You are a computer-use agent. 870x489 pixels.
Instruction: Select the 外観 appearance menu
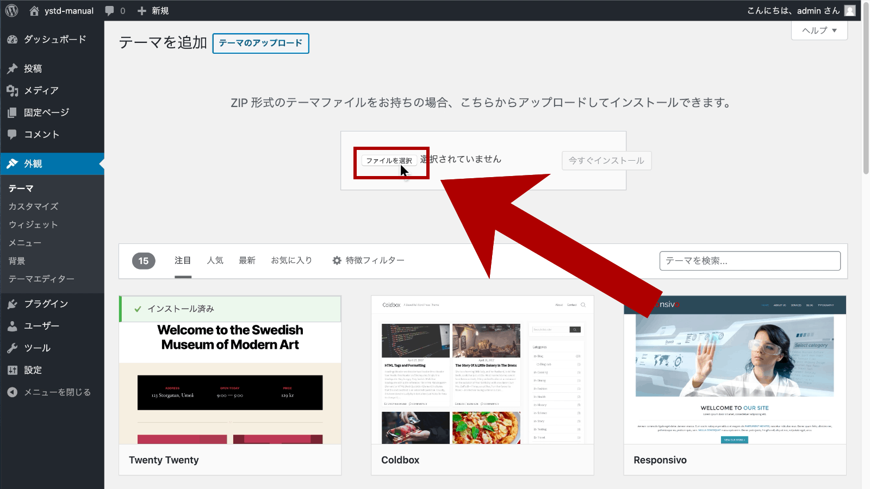pos(52,164)
